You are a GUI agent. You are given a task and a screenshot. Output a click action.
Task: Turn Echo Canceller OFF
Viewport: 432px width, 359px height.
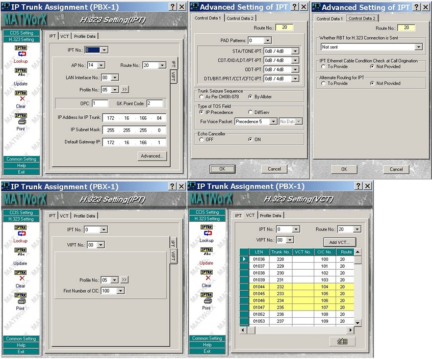pos(201,139)
